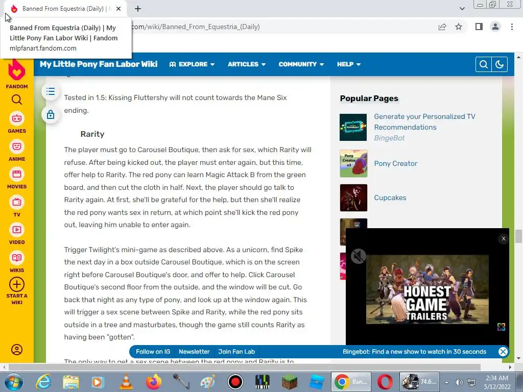Viewport: 523px width, 392px height.
Task: Click the taskbar clock showing 2:34 AM
Action: point(497,382)
